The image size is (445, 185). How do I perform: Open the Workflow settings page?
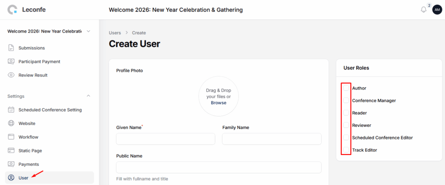pos(28,137)
